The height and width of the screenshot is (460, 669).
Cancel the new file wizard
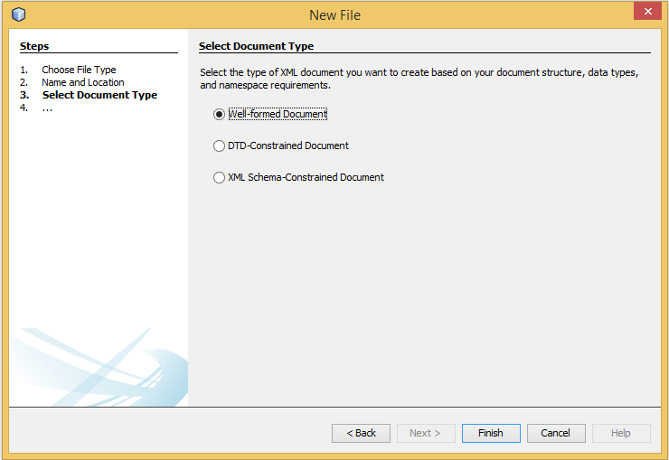tap(556, 433)
